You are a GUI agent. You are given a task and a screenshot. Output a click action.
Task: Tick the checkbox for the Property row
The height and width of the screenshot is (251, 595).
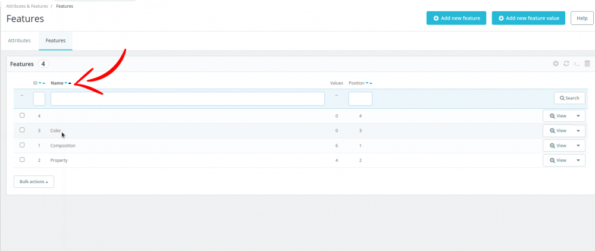22,160
